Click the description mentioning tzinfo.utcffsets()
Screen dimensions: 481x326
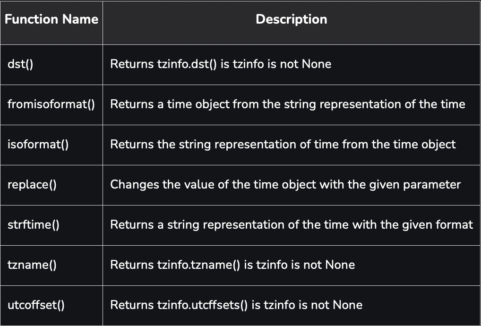pyautogui.click(x=236, y=305)
